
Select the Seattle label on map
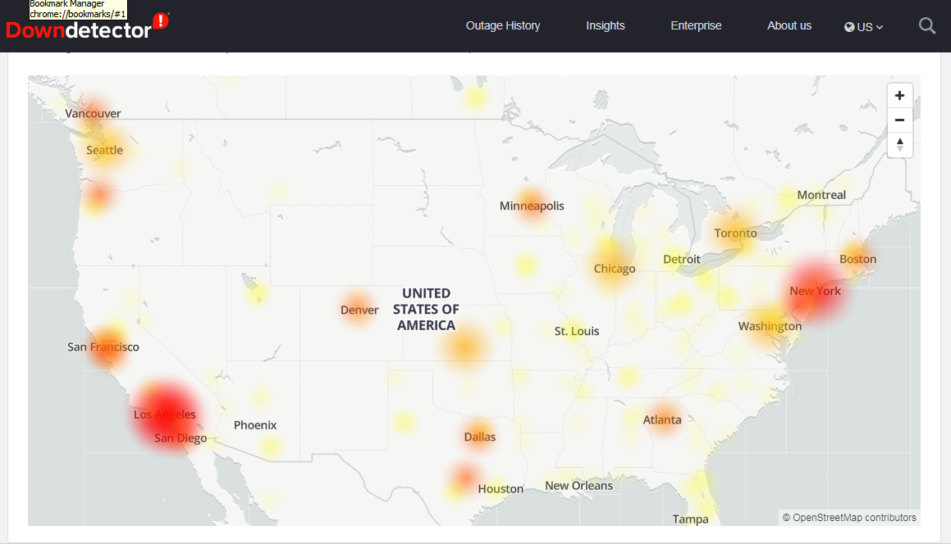104,150
